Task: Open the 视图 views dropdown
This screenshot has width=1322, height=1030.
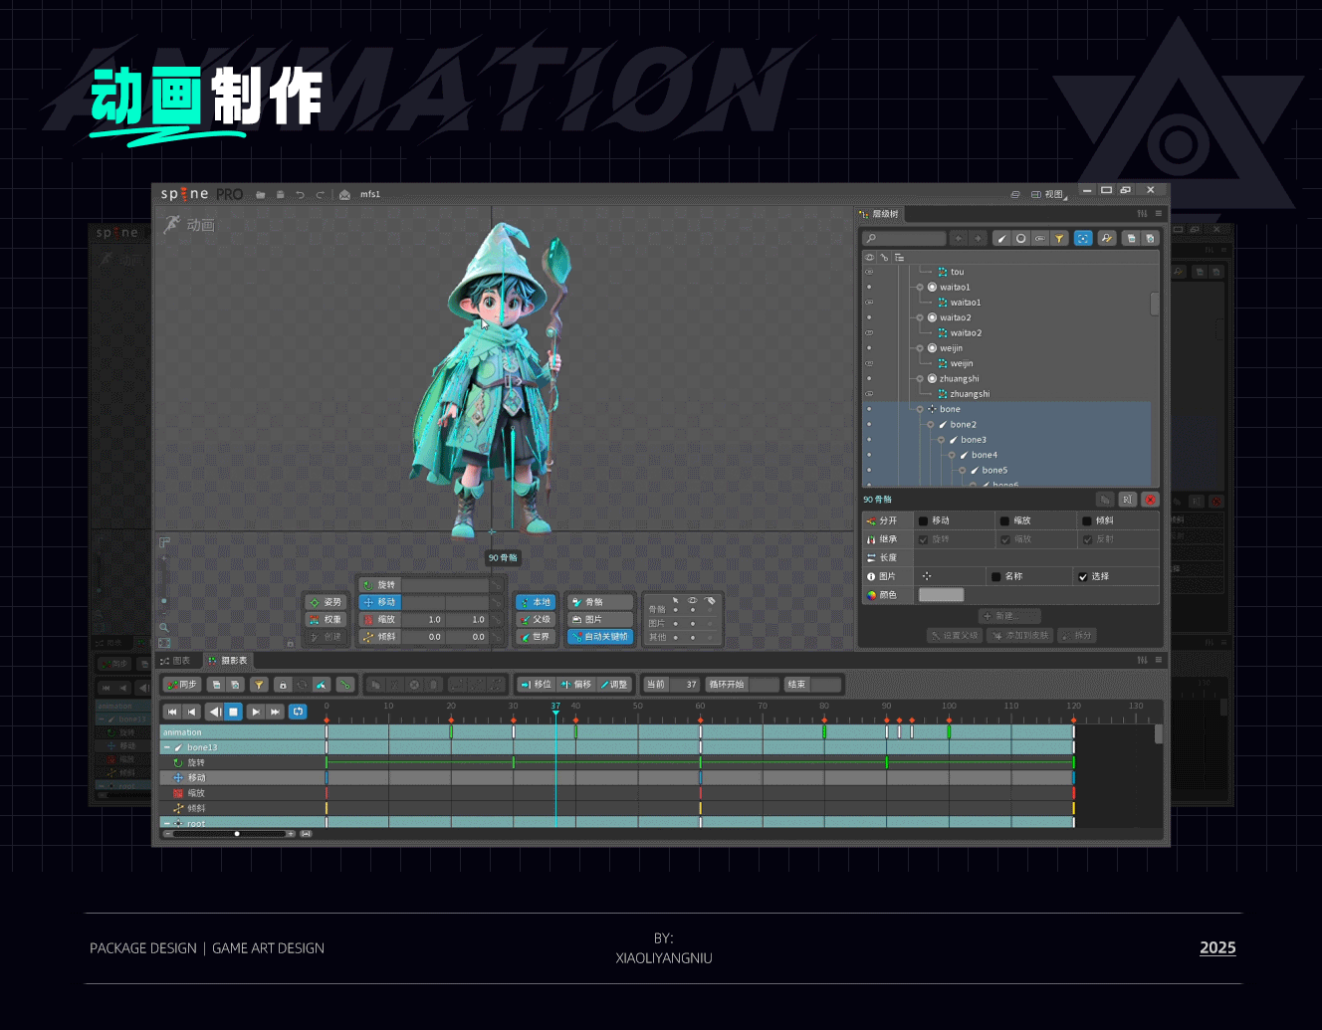Action: tap(1048, 195)
